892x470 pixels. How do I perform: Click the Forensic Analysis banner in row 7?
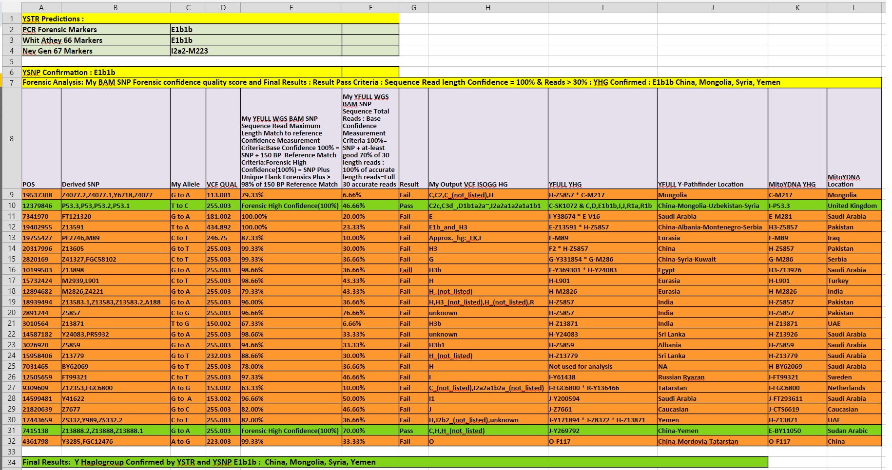[451, 82]
